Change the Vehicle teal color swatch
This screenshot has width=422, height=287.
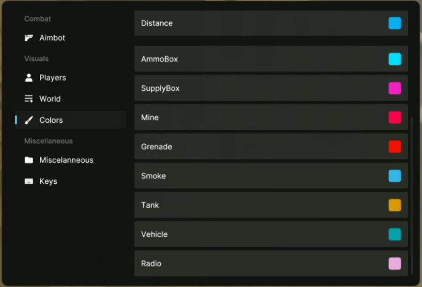tap(394, 234)
